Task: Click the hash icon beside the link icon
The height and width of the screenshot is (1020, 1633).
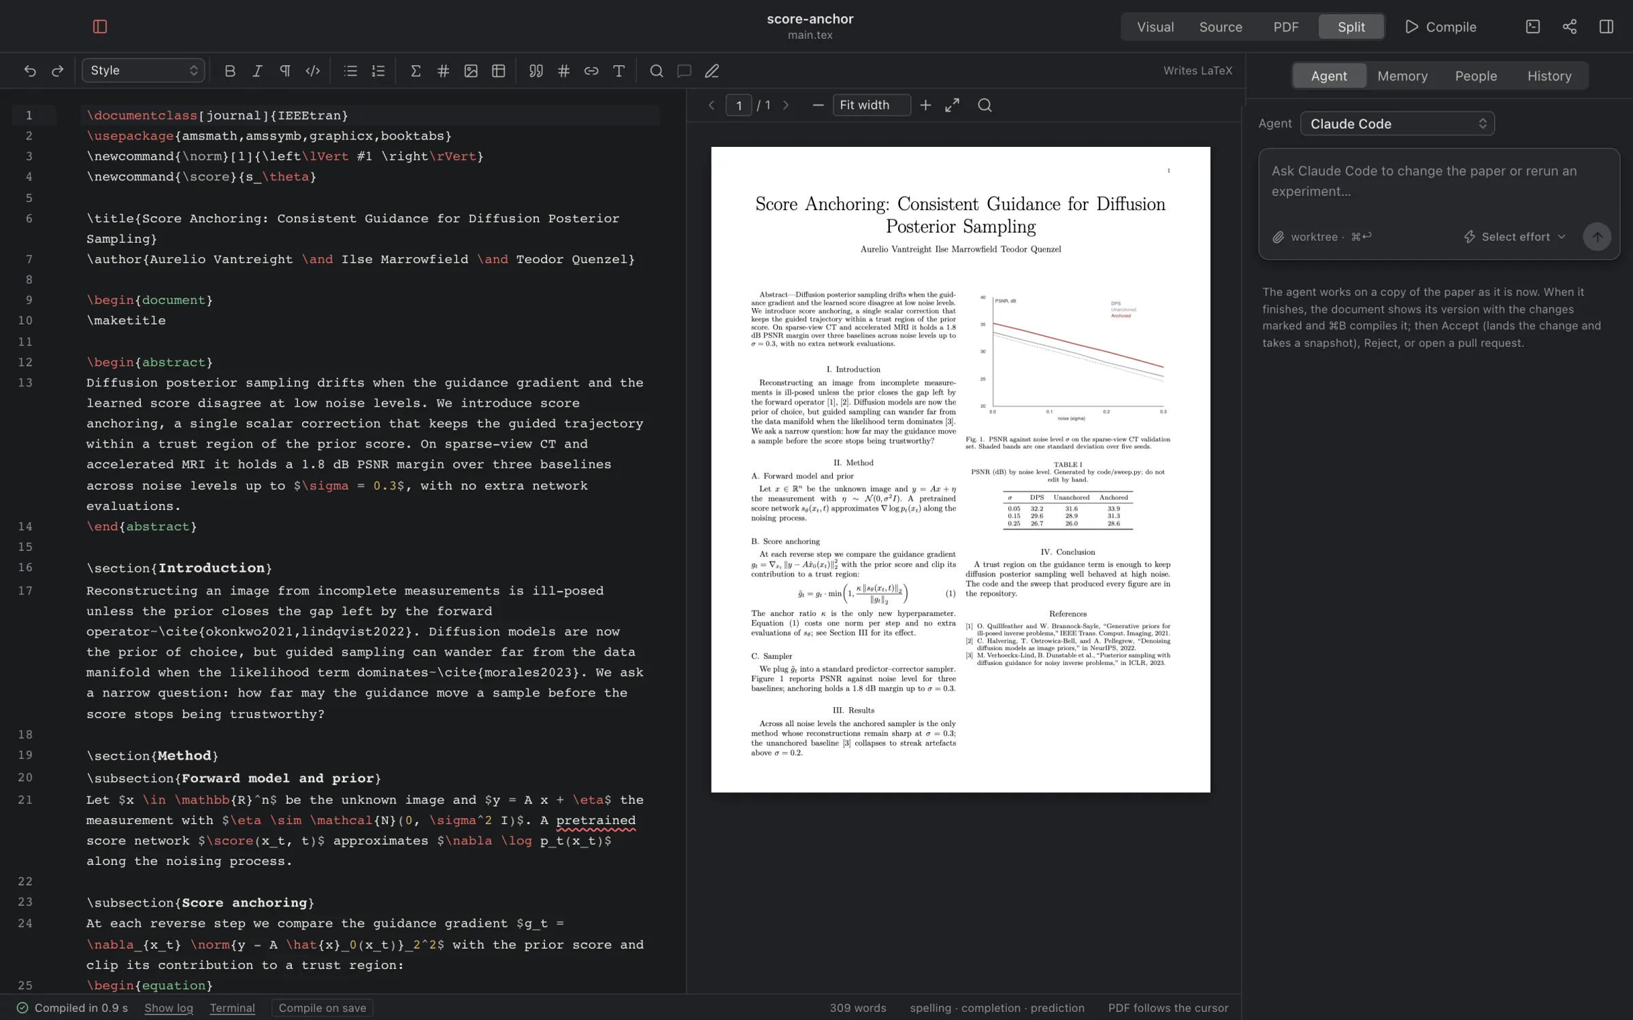Action: tap(563, 71)
